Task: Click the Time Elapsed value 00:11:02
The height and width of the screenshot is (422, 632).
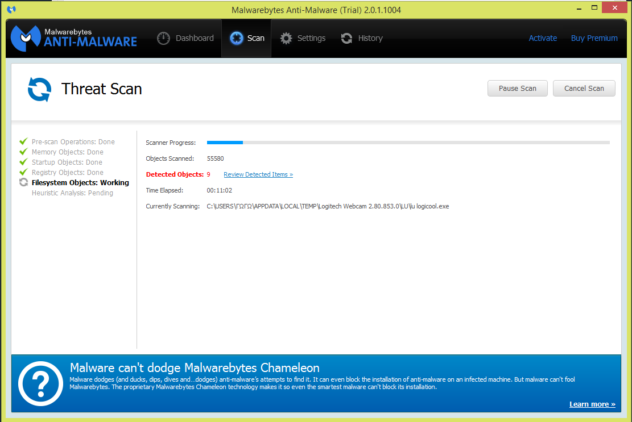Action: pos(219,190)
